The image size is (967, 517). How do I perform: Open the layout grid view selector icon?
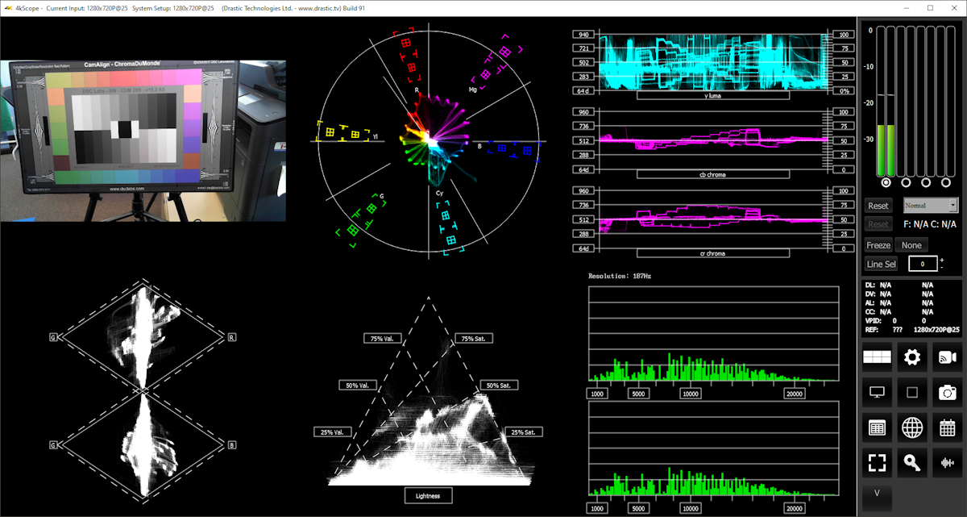click(877, 357)
